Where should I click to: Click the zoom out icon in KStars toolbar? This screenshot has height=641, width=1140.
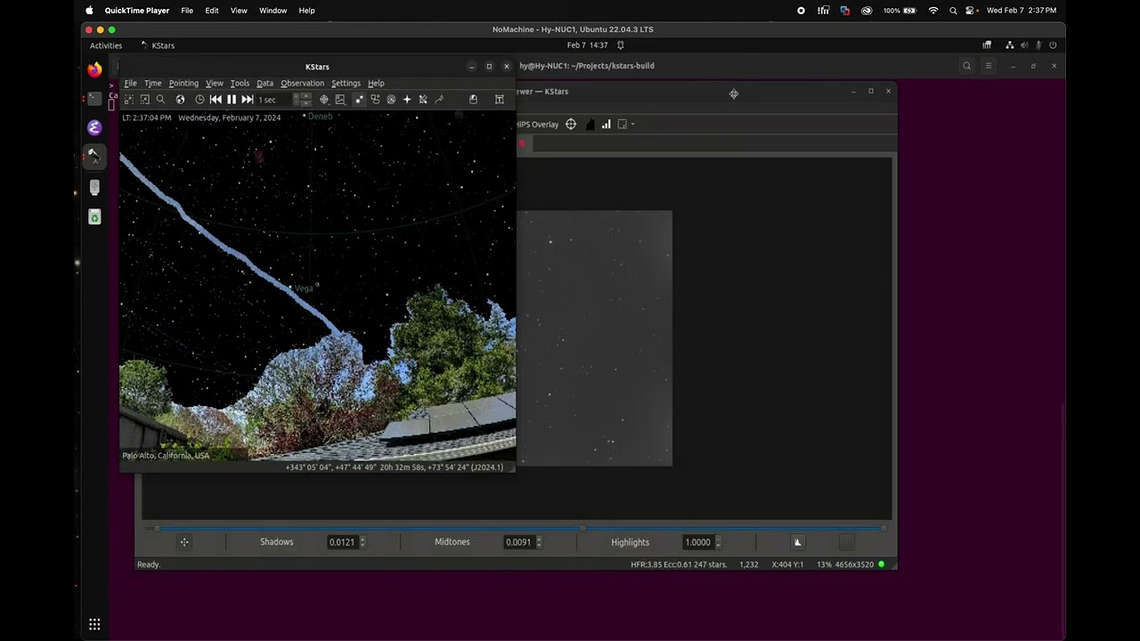[145, 100]
